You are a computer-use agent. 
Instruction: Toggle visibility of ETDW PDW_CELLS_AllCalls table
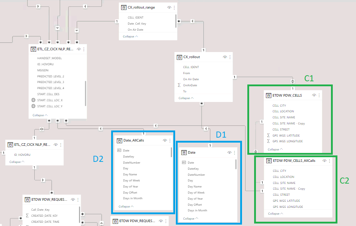[325, 161]
